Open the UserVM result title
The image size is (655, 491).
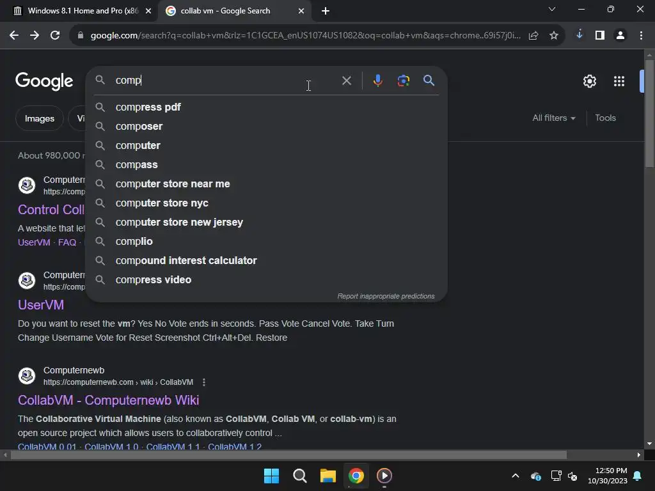(x=41, y=305)
